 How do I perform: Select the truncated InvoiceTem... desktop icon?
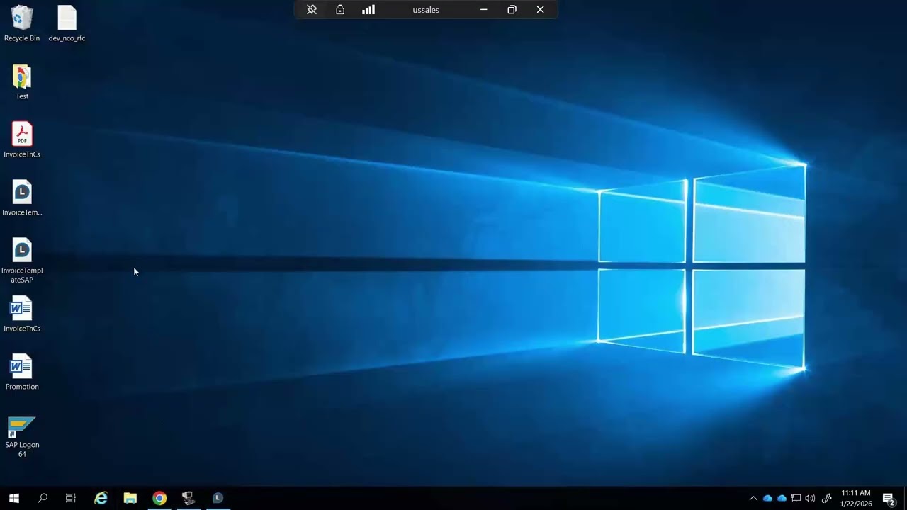point(22,198)
